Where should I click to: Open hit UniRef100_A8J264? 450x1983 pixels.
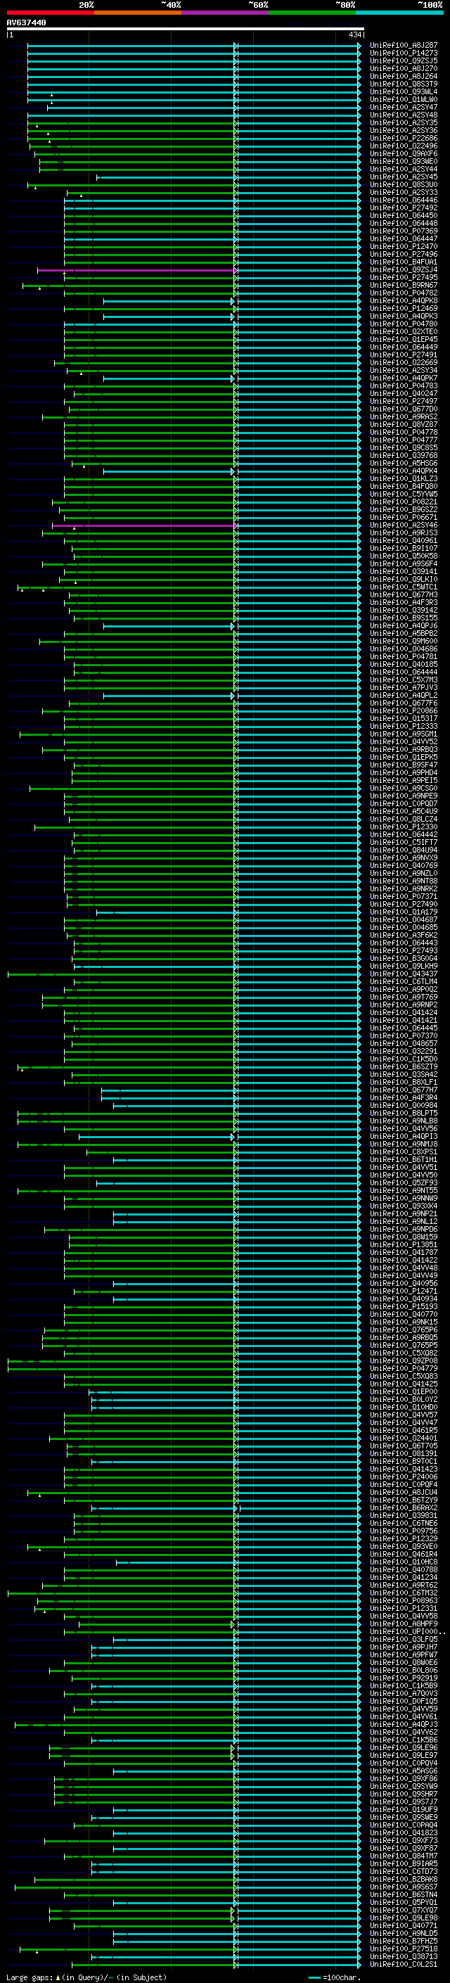[404, 76]
